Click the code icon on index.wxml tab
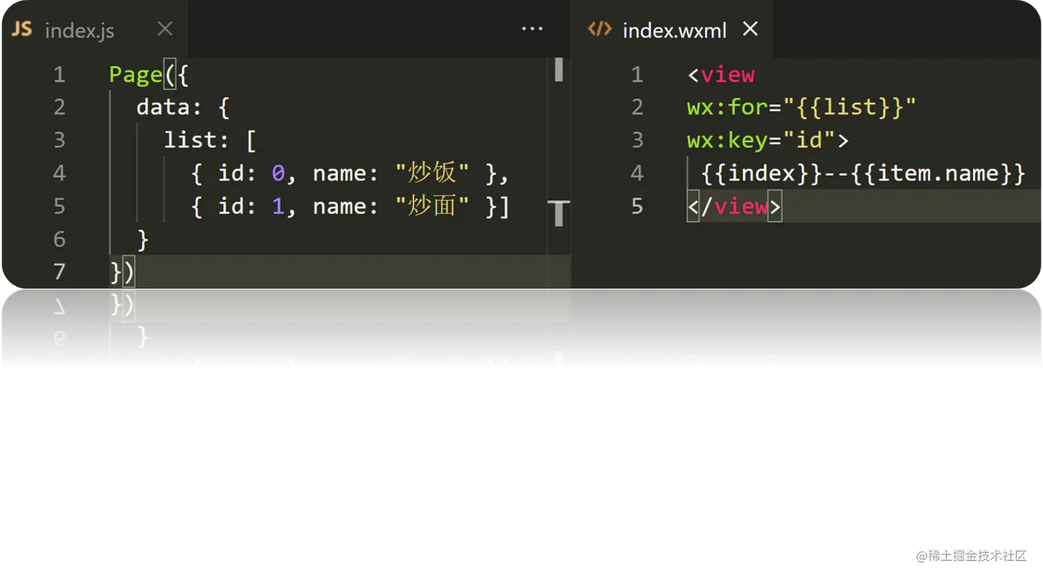This screenshot has width=1043, height=579. (x=599, y=29)
